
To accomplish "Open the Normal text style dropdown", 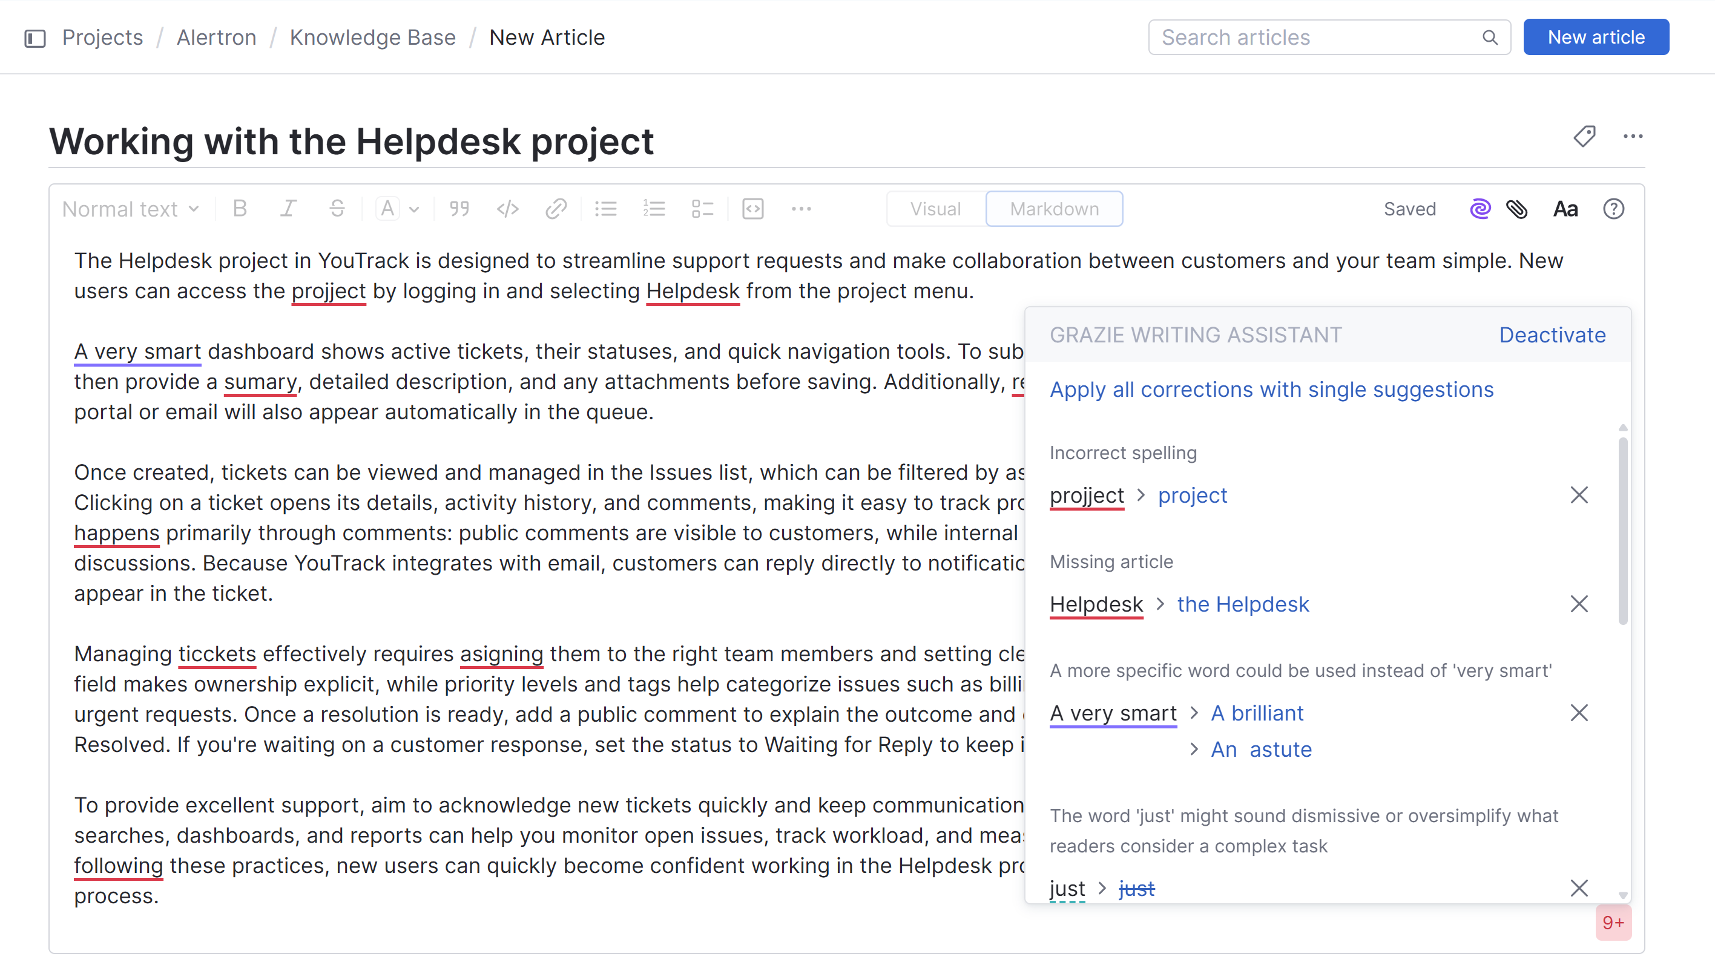I will [x=130, y=208].
